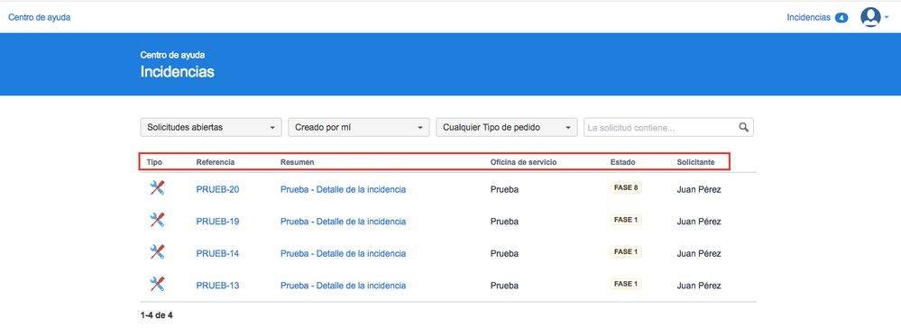Click the 1-4 de 4 pagination text
This screenshot has width=901, height=336.
156,315
